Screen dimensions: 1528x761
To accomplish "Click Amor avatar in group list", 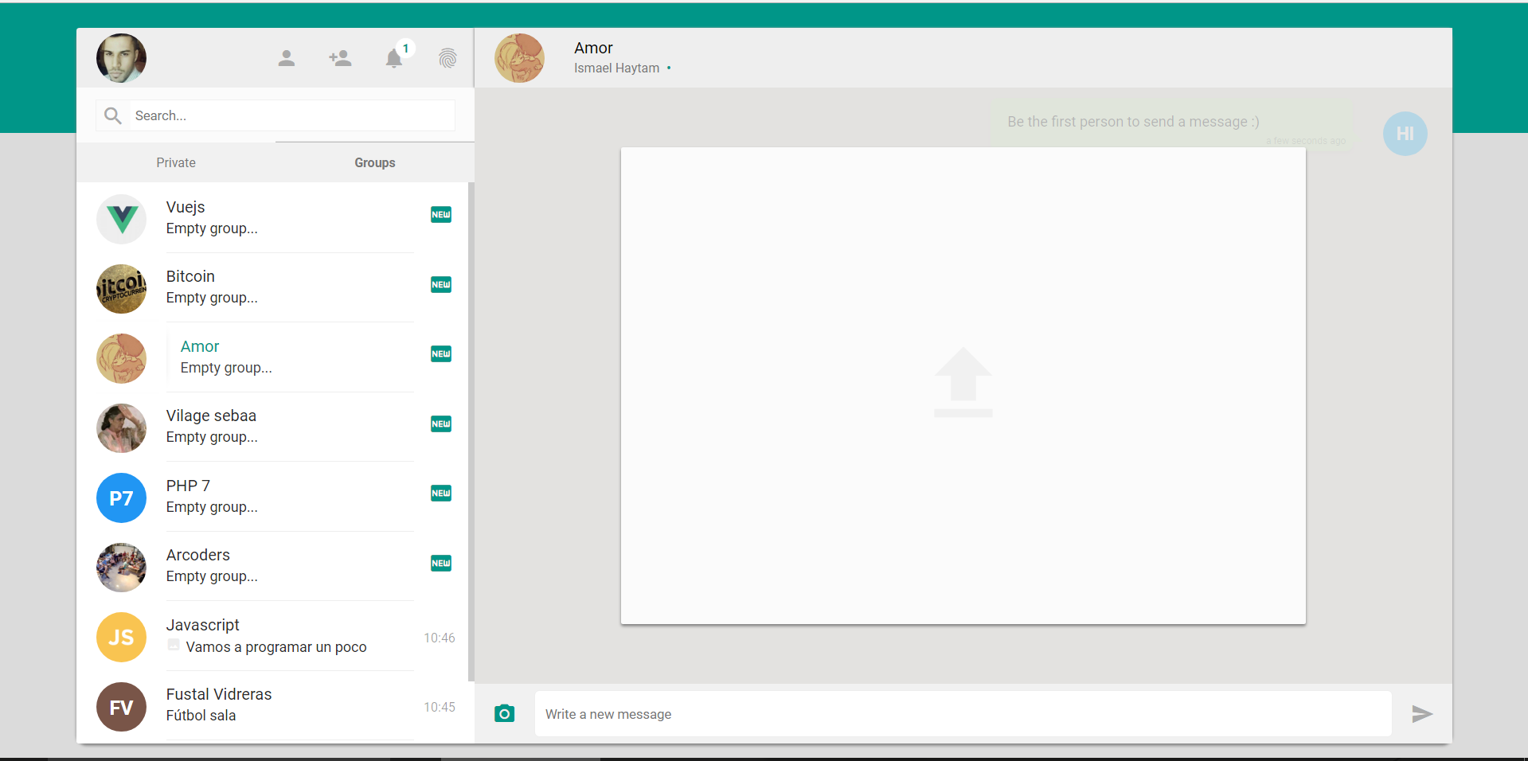I will click(121, 358).
